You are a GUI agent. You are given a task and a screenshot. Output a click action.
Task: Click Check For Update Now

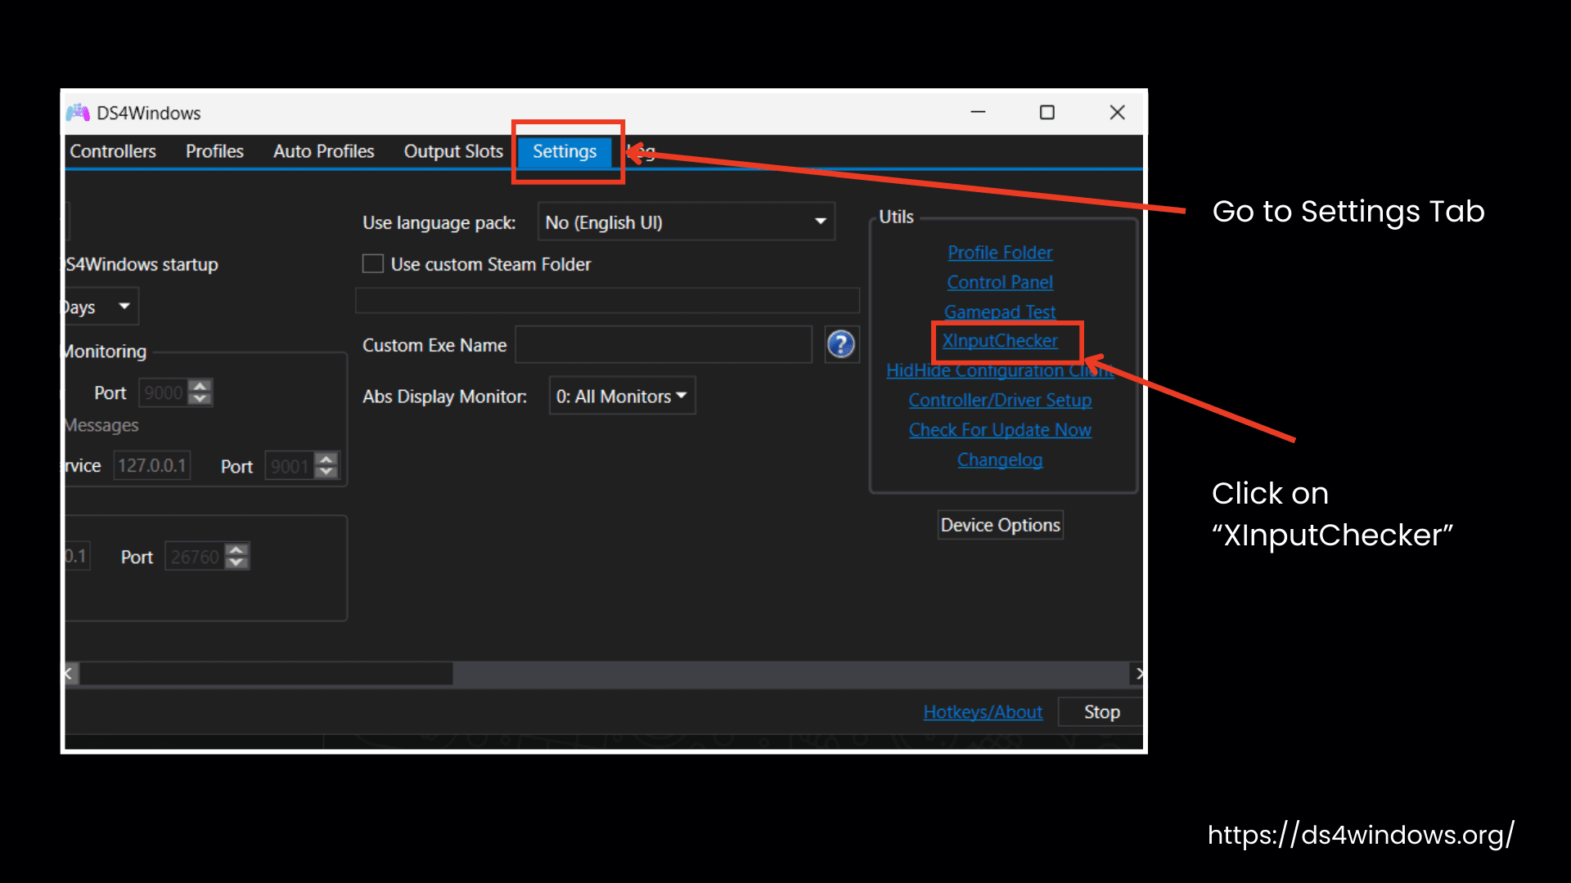point(1000,430)
